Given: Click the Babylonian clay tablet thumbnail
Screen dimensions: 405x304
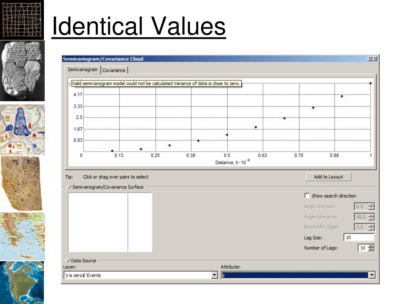Looking at the screenshot, I should point(22,70).
